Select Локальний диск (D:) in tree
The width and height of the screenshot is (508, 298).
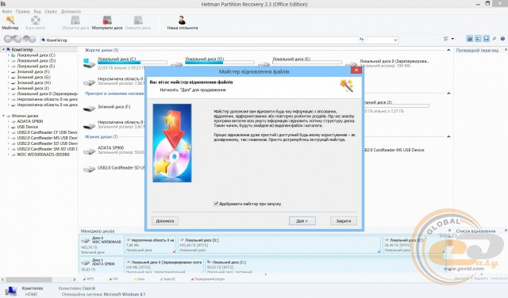[36, 60]
